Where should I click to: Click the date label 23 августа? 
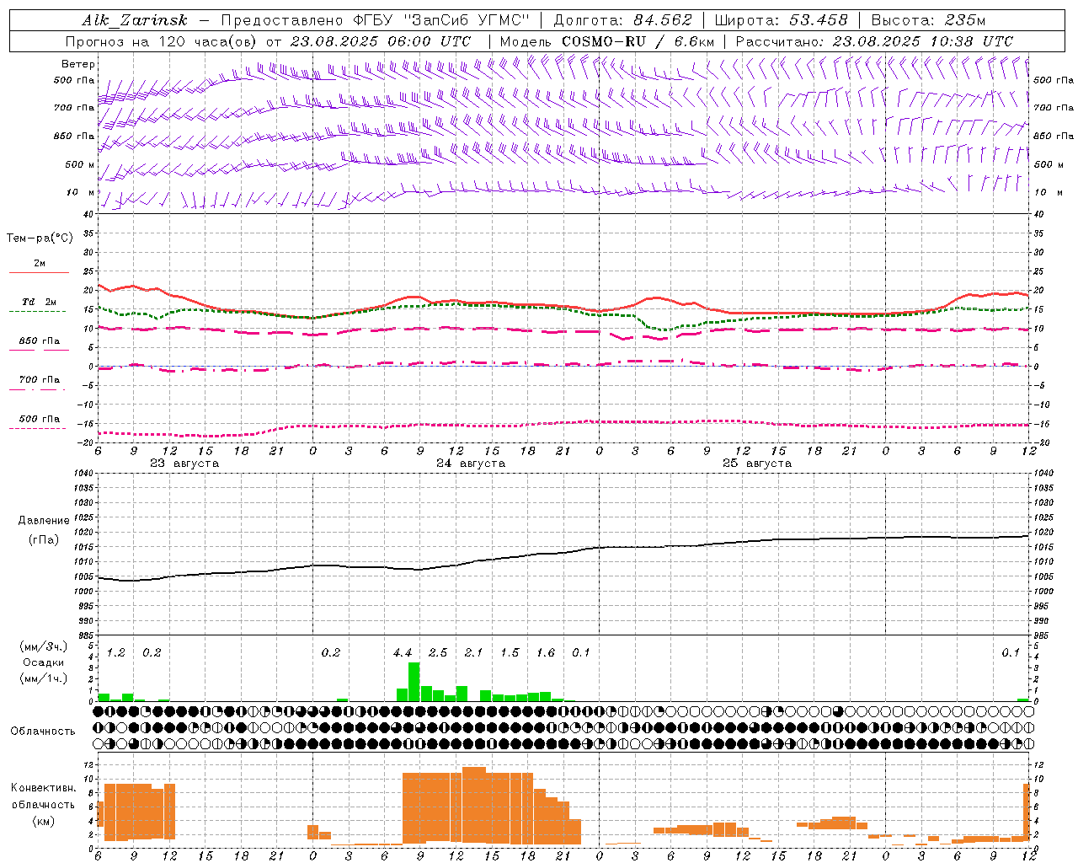(184, 464)
